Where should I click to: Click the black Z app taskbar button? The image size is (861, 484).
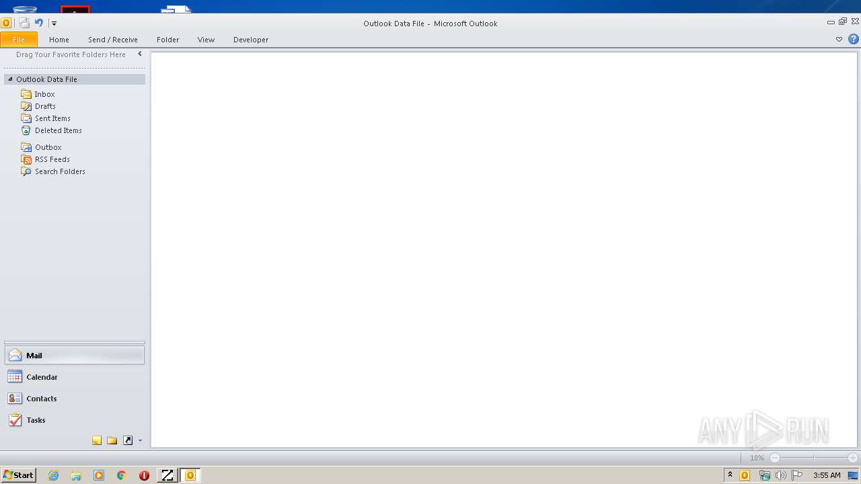point(167,475)
